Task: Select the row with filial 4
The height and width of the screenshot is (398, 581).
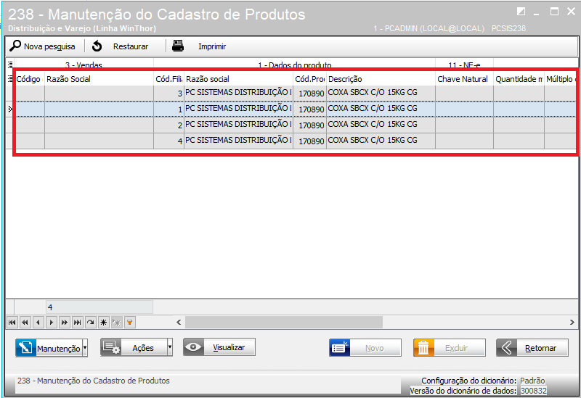Action: pyautogui.click(x=295, y=141)
